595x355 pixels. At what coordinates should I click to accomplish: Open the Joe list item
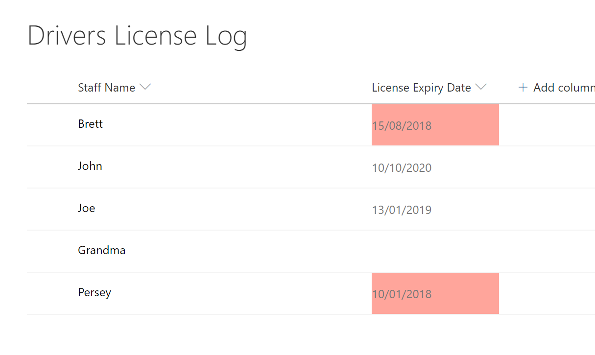coord(86,208)
